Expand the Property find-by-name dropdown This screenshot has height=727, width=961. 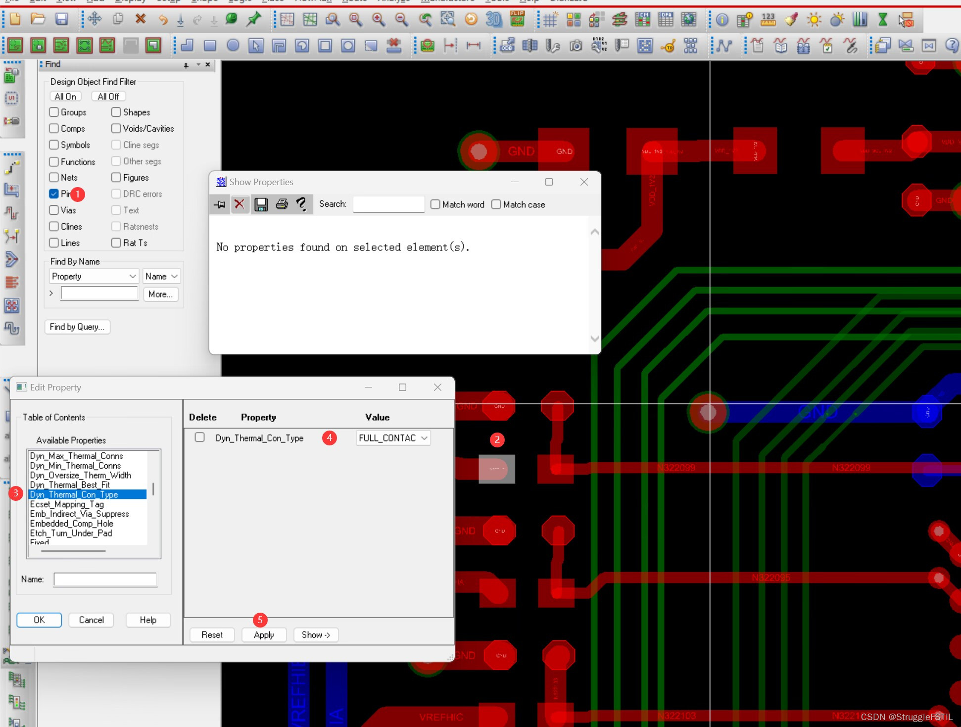[132, 276]
